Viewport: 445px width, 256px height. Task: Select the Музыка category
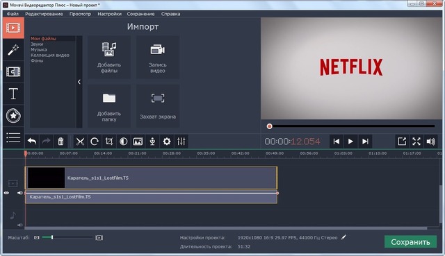pos(39,49)
